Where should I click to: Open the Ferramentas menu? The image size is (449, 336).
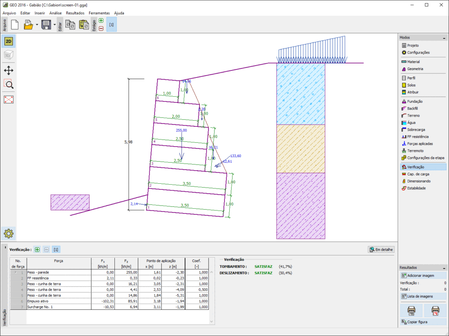[99, 13]
